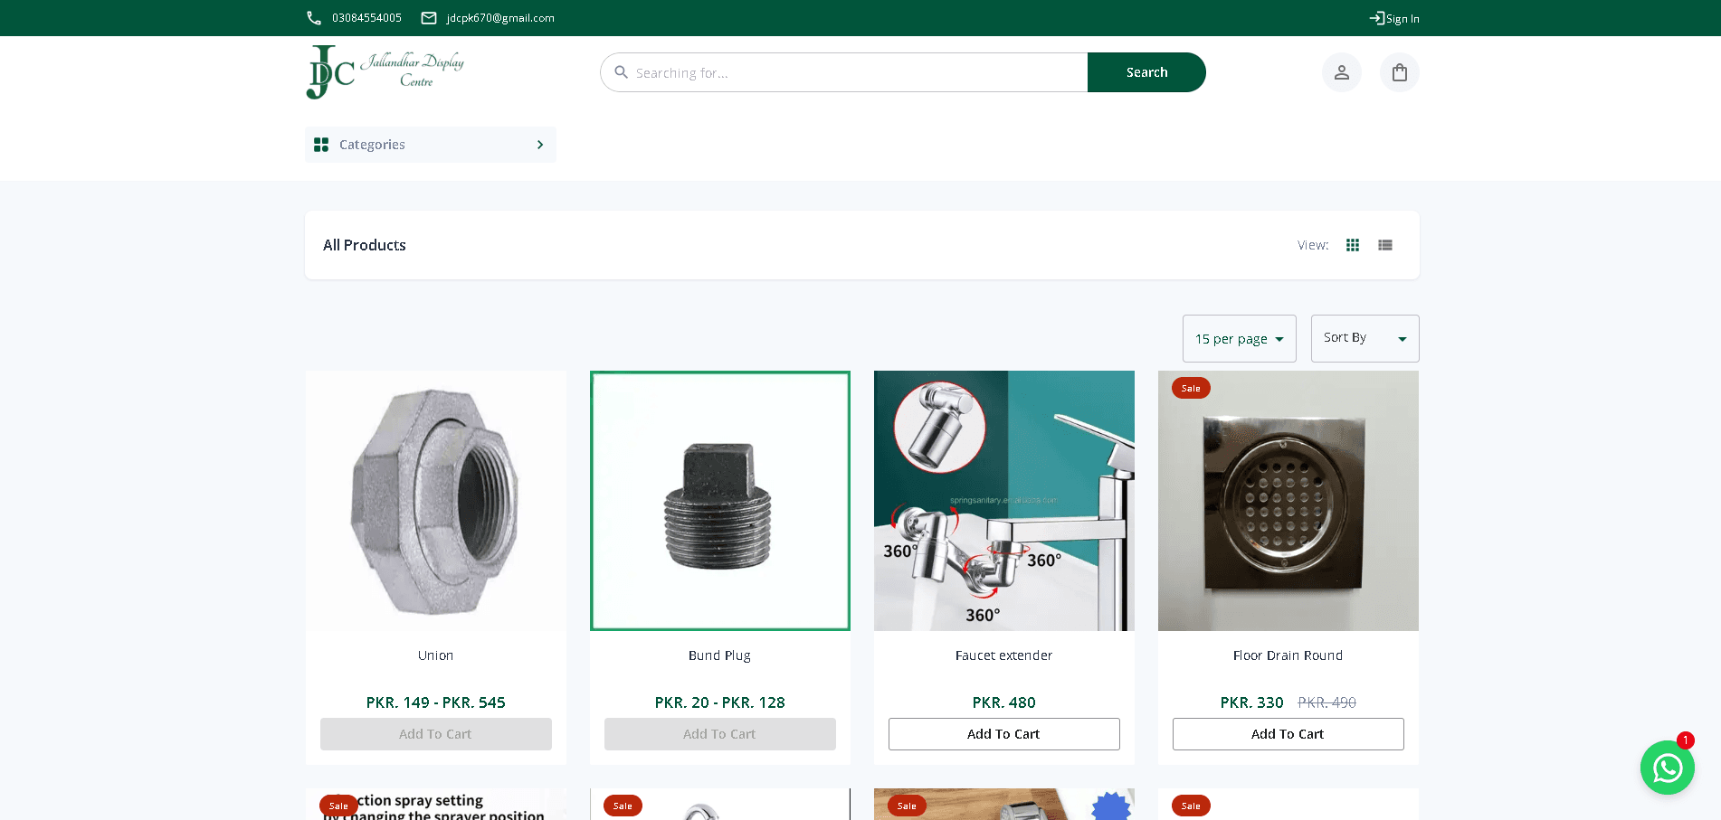Click the Union product title
This screenshot has width=1721, height=820.
(436, 655)
